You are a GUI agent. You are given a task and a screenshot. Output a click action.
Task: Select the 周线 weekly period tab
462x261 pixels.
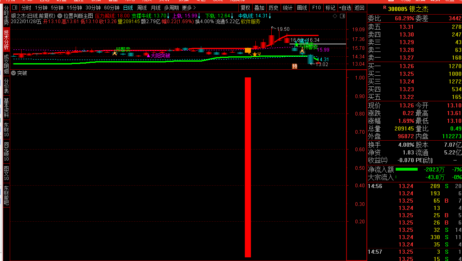pyautogui.click(x=142, y=8)
